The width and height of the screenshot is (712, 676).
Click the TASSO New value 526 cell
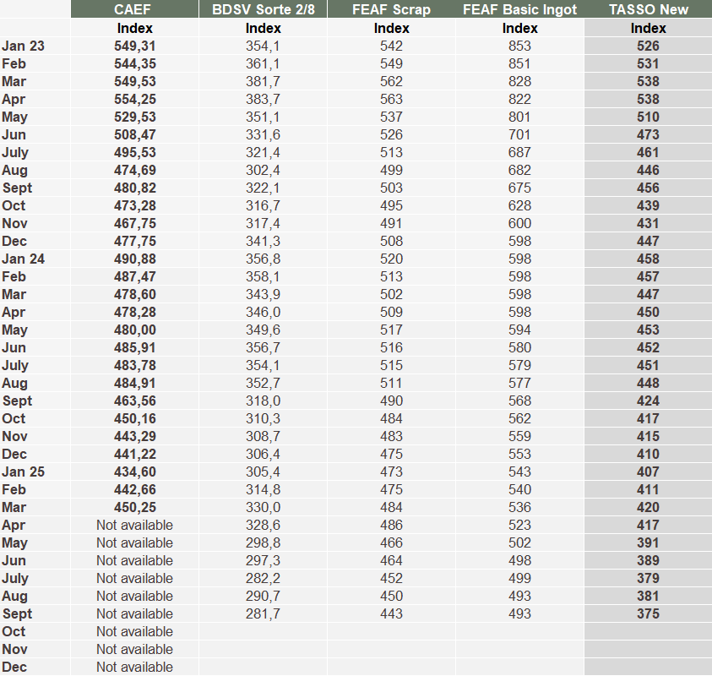[648, 46]
